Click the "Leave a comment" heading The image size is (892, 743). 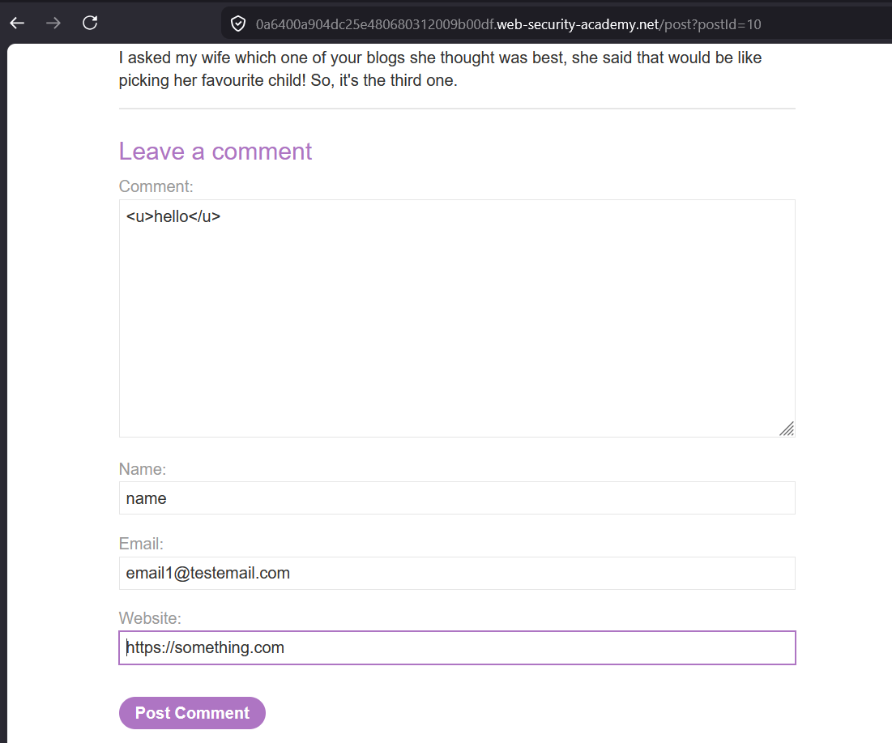[215, 152]
